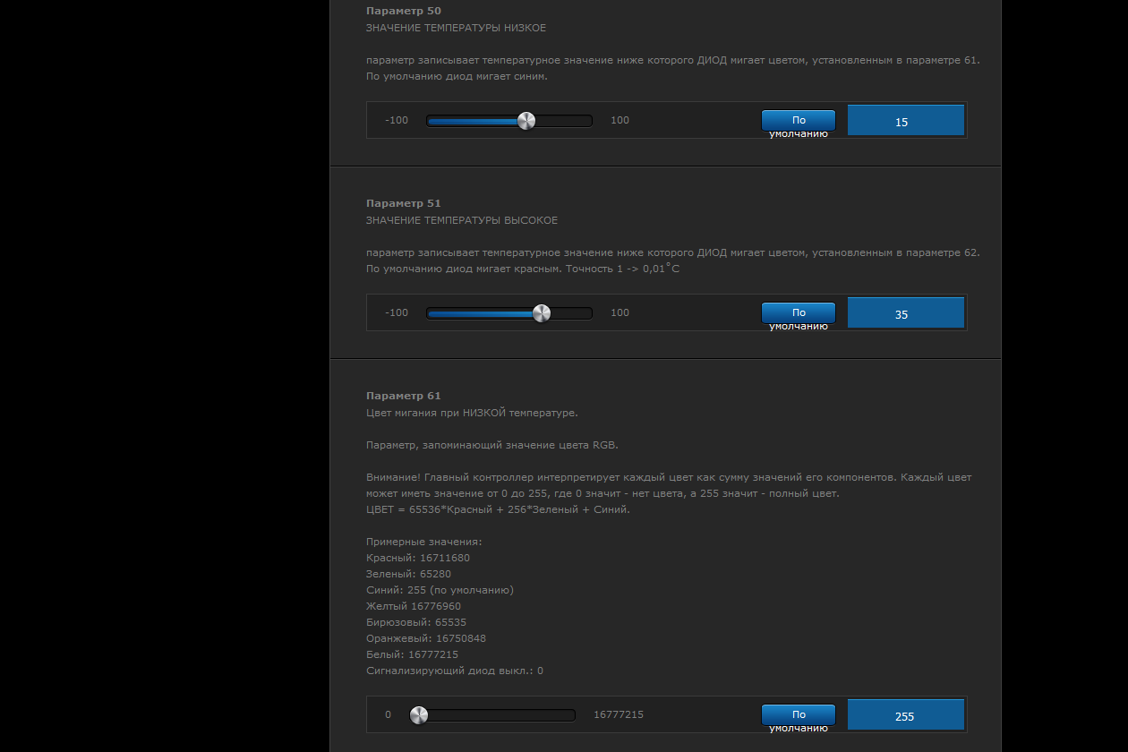Click the example value Оранжевый: 16750848
The width and height of the screenshot is (1128, 752).
426,638
